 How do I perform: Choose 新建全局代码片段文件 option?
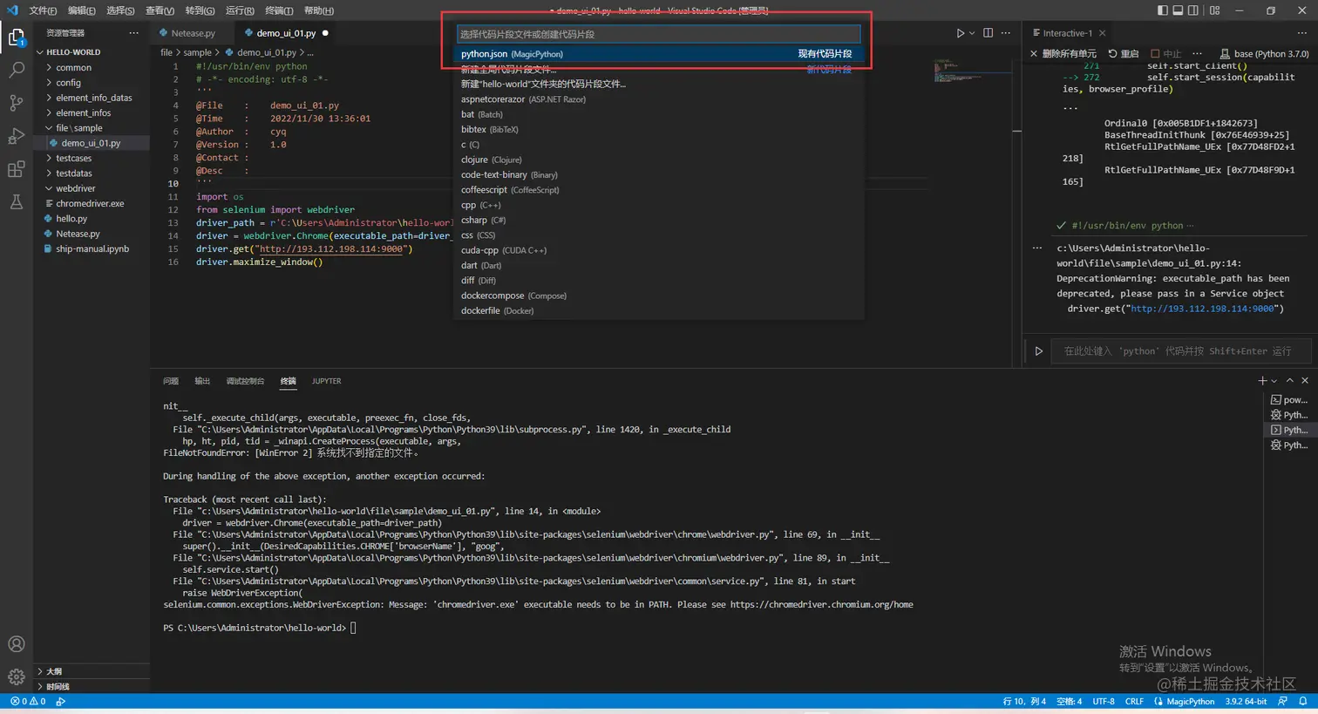(x=658, y=69)
